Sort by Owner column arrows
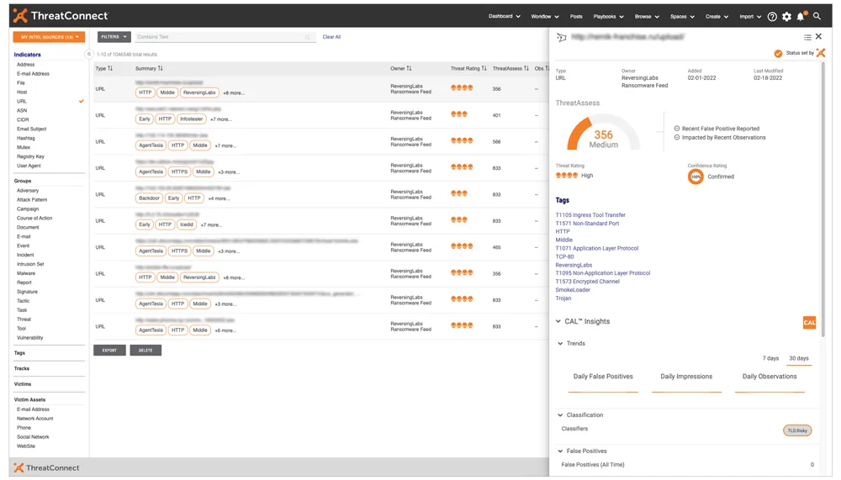Screen dimensions: 841x480 tap(409, 69)
